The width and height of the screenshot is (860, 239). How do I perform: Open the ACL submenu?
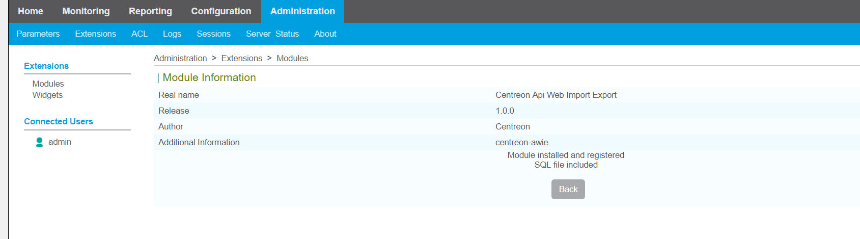pos(140,34)
